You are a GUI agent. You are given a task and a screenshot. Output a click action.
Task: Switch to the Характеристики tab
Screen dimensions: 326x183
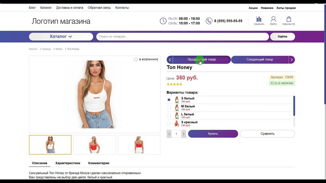tap(68, 163)
